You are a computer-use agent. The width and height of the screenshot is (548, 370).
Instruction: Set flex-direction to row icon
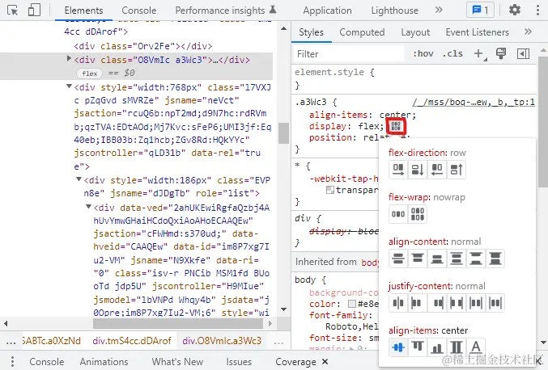(398, 170)
